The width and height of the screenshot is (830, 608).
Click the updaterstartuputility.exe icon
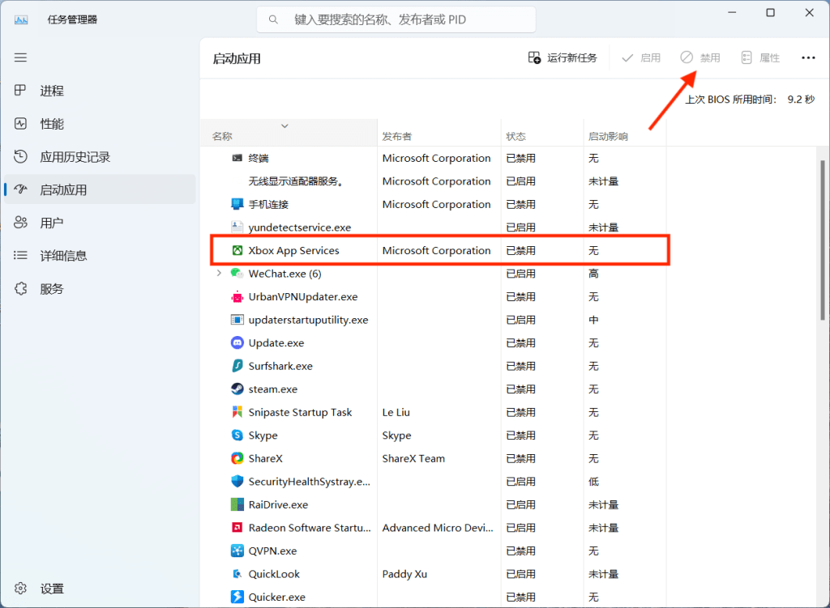[237, 320]
